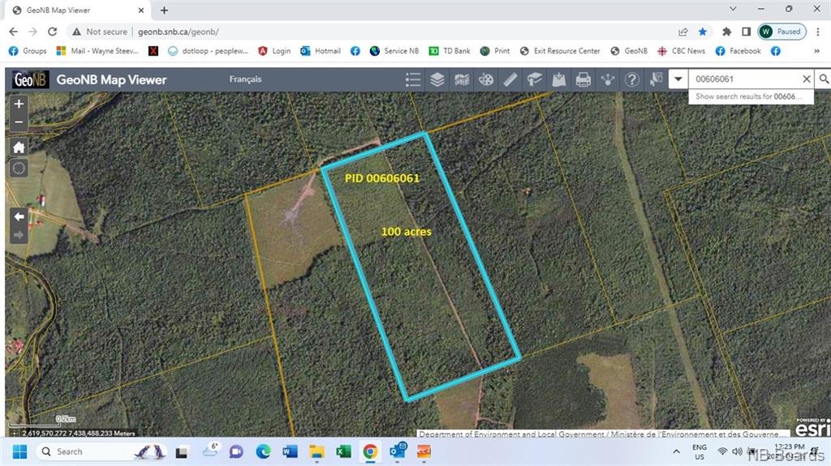Open the Chrome extensions puzzle icon
The height and width of the screenshot is (466, 831).
pyautogui.click(x=726, y=32)
